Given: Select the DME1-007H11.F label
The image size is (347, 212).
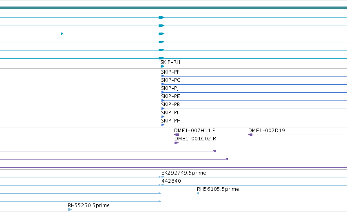Looking at the screenshot, I should coord(194,131).
